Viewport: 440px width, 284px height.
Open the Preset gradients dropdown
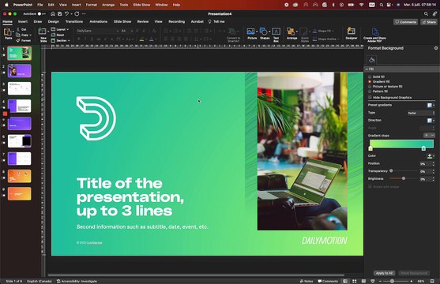431,105
